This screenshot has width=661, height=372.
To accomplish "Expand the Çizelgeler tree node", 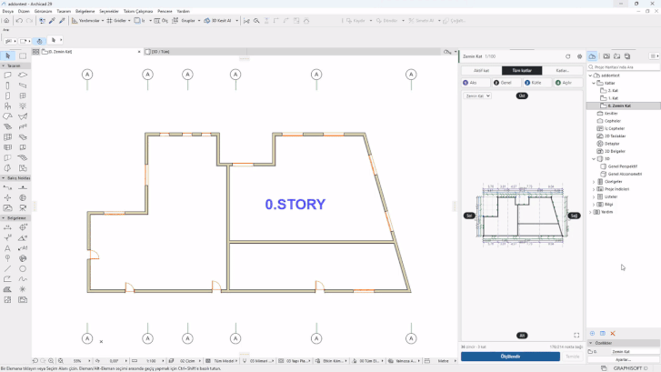I will pyautogui.click(x=594, y=182).
